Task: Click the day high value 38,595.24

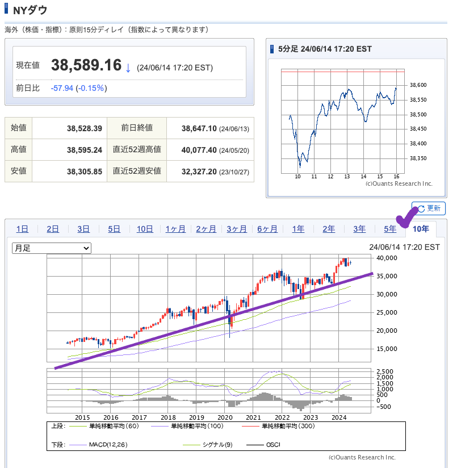Action: [x=85, y=150]
